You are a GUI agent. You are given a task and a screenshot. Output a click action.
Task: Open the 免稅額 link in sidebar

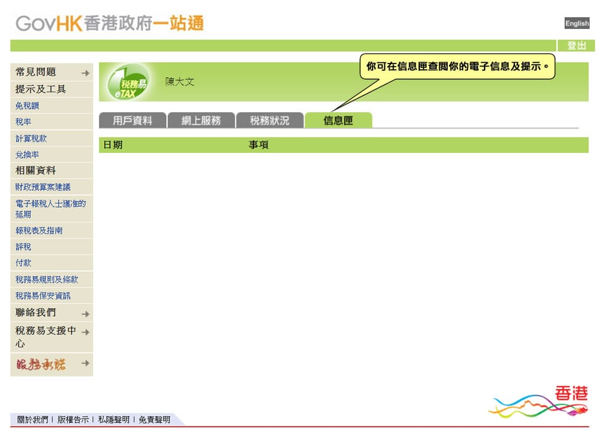[x=28, y=106]
